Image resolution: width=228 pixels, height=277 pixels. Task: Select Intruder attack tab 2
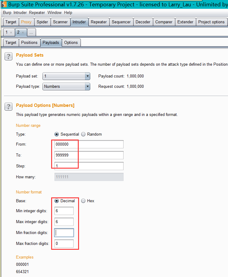pos(18,32)
